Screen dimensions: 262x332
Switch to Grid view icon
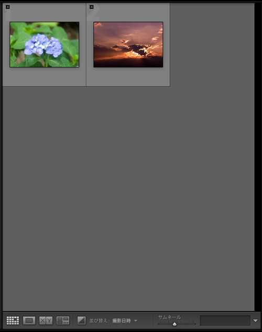click(x=13, y=320)
